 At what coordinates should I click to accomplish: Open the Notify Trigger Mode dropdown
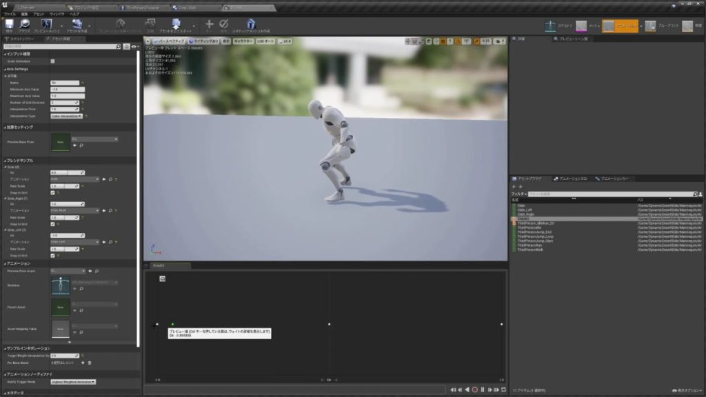click(x=73, y=381)
